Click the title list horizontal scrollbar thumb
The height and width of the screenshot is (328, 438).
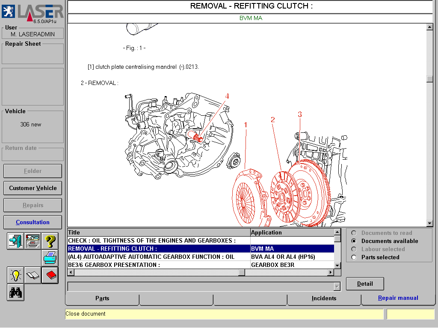[x=242, y=272]
